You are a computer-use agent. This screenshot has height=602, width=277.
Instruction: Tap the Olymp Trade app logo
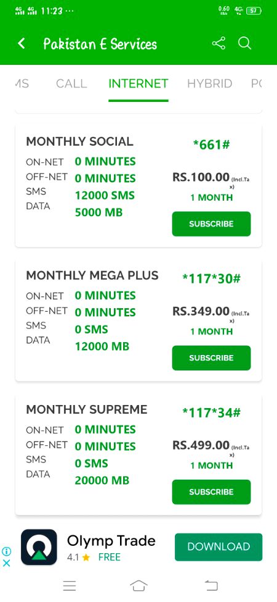point(39,546)
